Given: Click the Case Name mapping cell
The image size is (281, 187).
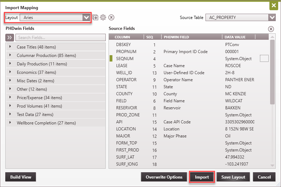Looking at the screenshot, I should [x=174, y=66].
